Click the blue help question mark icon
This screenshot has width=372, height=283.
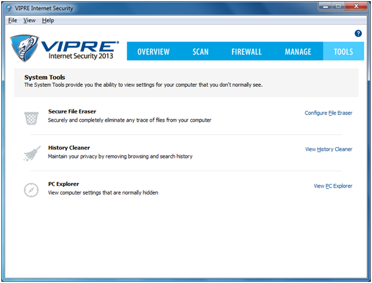[358, 33]
